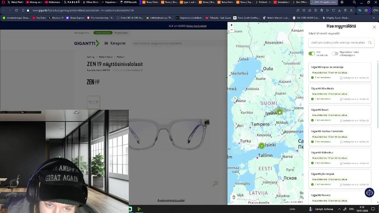Open the Pelitarvikkeet breadcrumb link
379x213 pixels.
[x=106, y=57]
